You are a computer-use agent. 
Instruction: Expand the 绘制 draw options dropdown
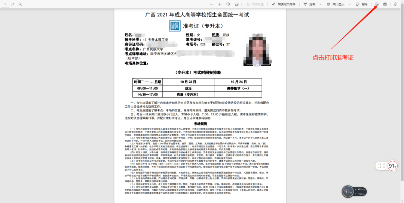point(320,4)
